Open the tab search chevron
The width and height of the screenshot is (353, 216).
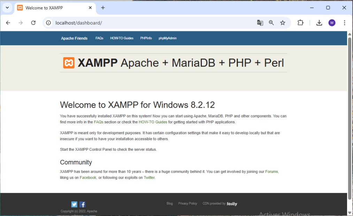7,7
